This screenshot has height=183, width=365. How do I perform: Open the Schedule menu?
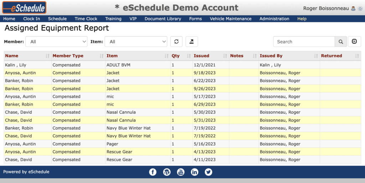click(57, 19)
